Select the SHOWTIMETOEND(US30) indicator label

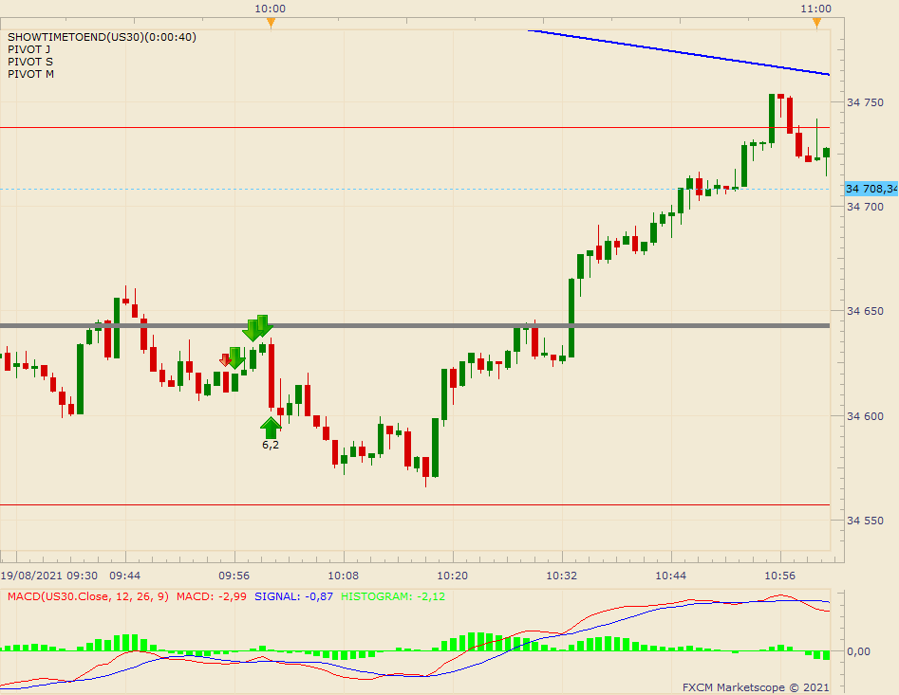coord(103,37)
